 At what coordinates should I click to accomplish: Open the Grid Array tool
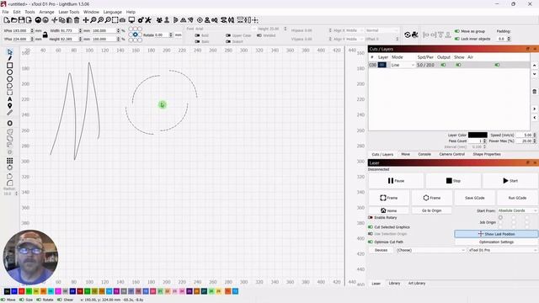click(x=9, y=161)
